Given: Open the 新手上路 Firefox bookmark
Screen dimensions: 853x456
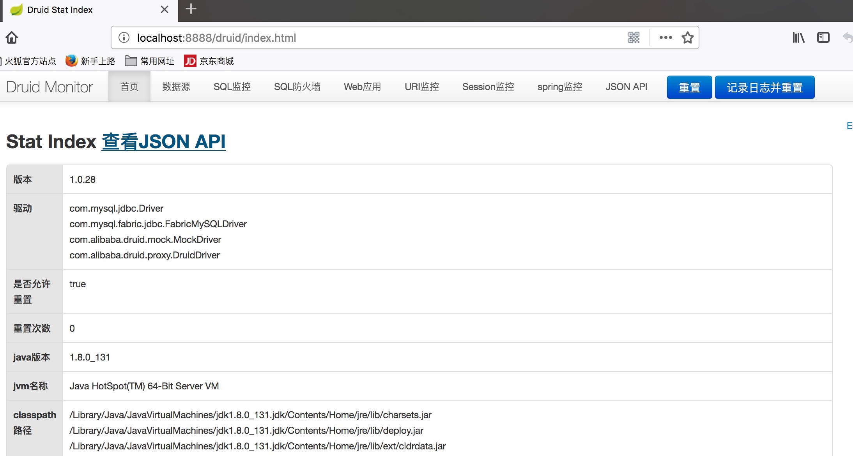Looking at the screenshot, I should [90, 61].
